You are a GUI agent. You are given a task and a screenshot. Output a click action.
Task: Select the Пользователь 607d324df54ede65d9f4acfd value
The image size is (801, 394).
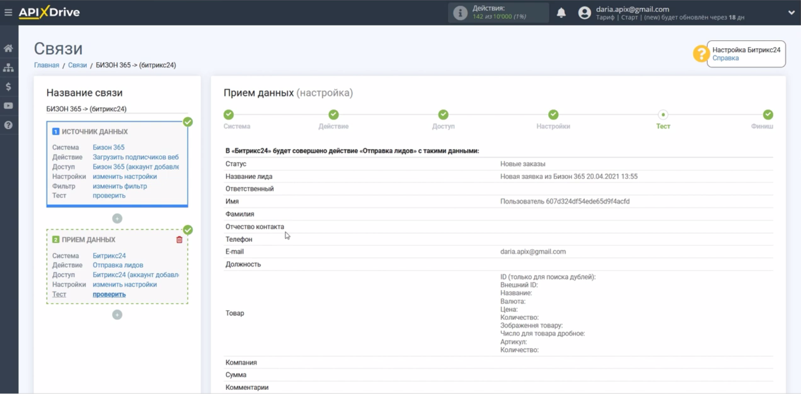click(x=565, y=202)
